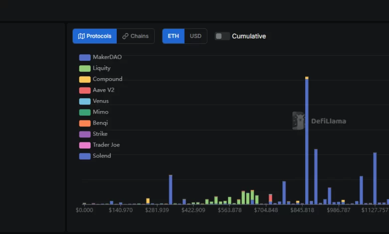Toggle Liquity series via legend label
389x234 pixels.
pos(101,68)
